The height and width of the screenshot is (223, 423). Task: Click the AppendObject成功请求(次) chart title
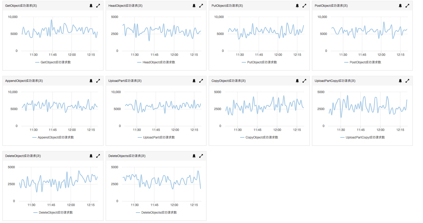[24, 81]
